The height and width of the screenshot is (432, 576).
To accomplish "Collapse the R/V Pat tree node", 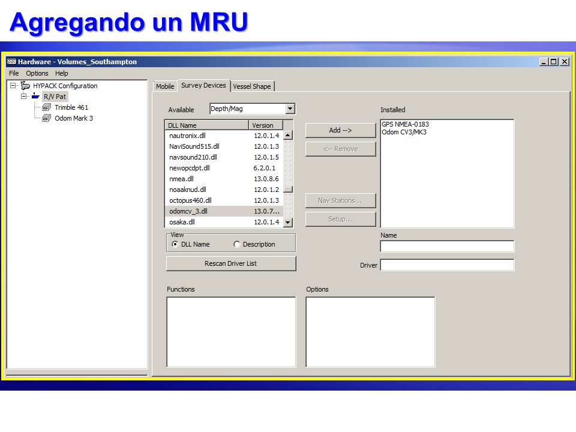I will click(24, 96).
